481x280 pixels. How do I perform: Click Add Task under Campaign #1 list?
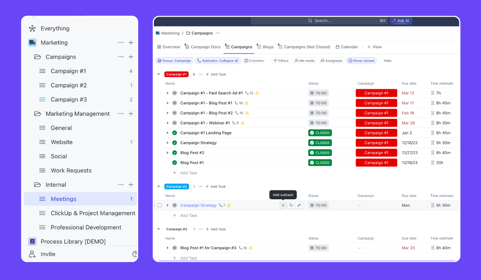coord(188,173)
